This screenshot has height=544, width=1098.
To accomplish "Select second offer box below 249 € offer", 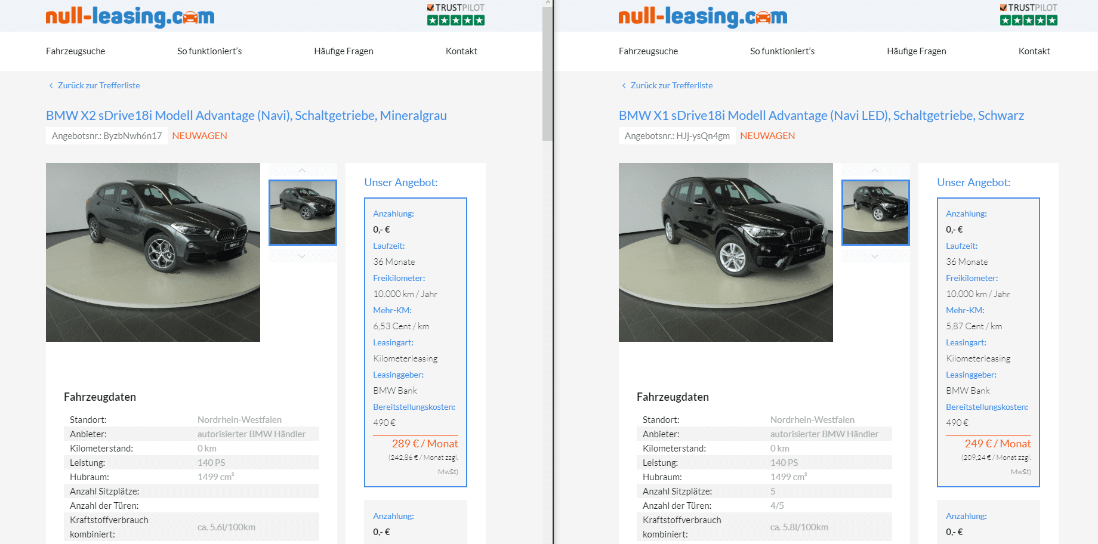I will pos(988,522).
